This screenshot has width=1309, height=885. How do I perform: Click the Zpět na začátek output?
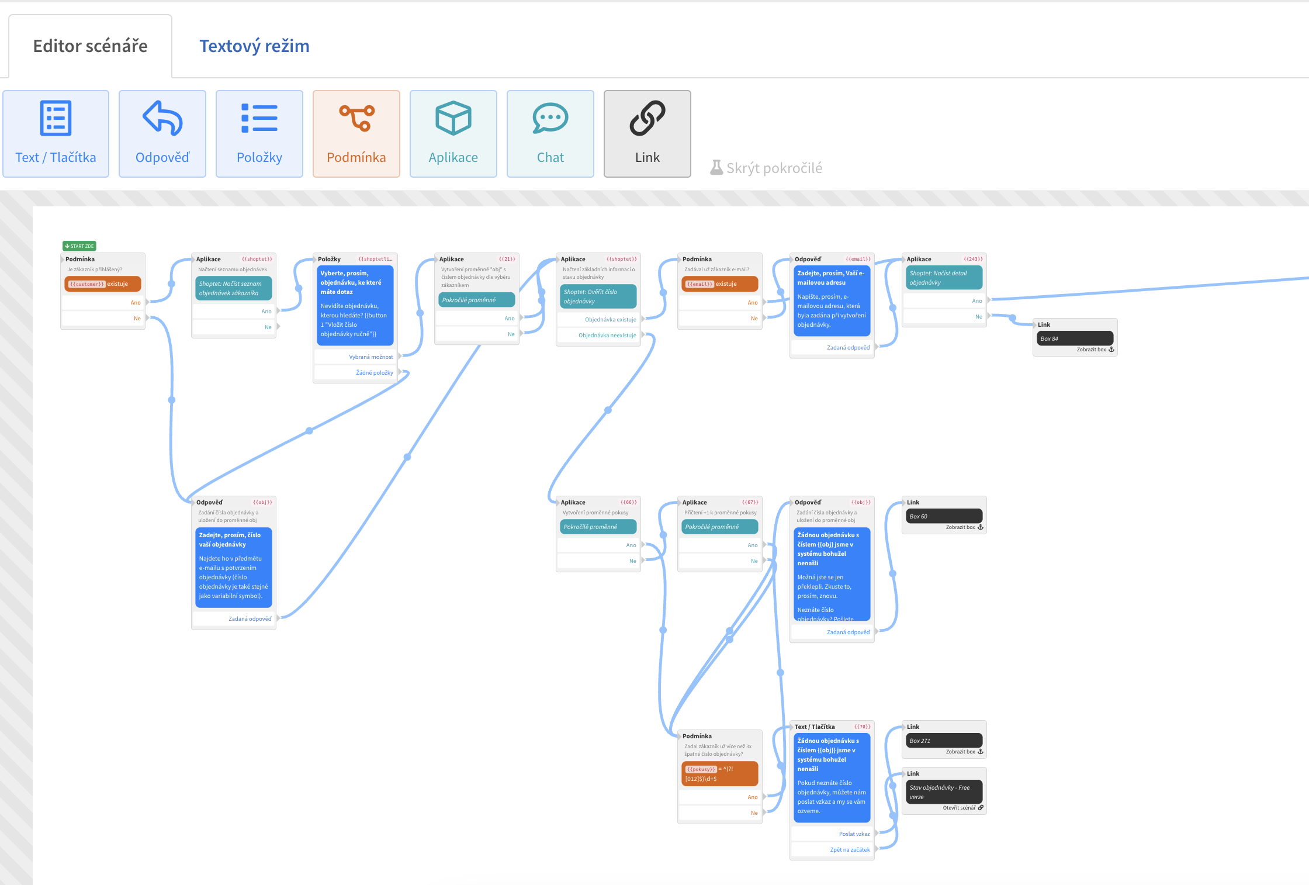[850, 850]
